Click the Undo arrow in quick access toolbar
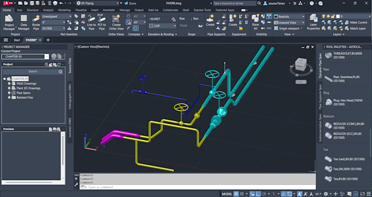 61,3
